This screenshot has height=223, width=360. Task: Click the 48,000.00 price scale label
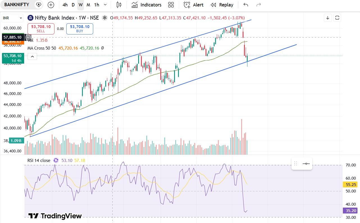click(x=12, y=83)
